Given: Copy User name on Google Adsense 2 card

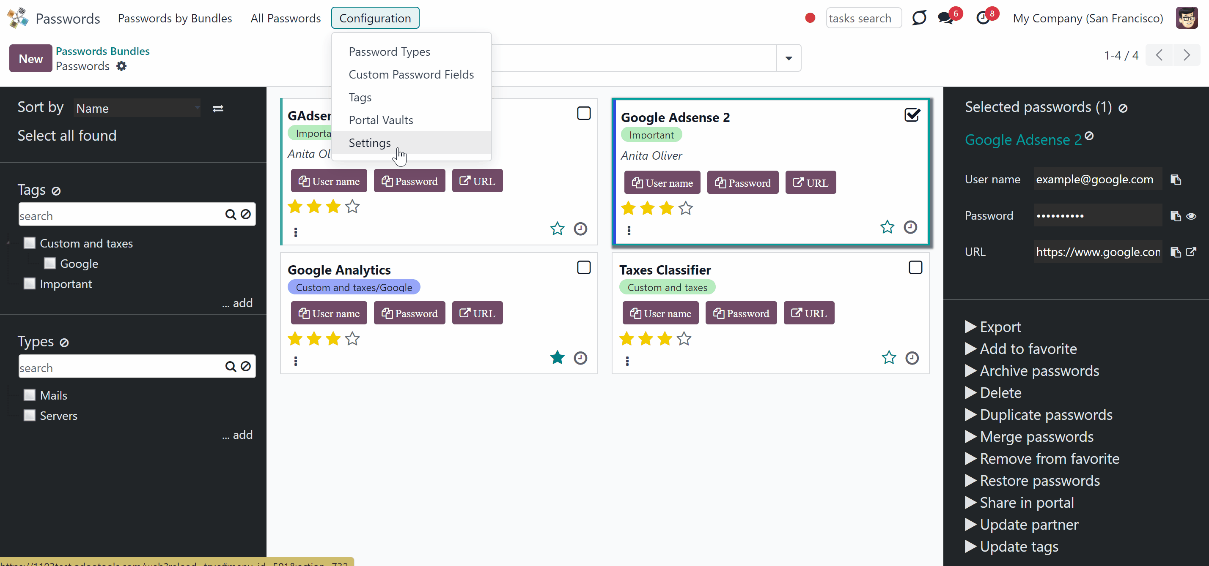Looking at the screenshot, I should point(662,183).
